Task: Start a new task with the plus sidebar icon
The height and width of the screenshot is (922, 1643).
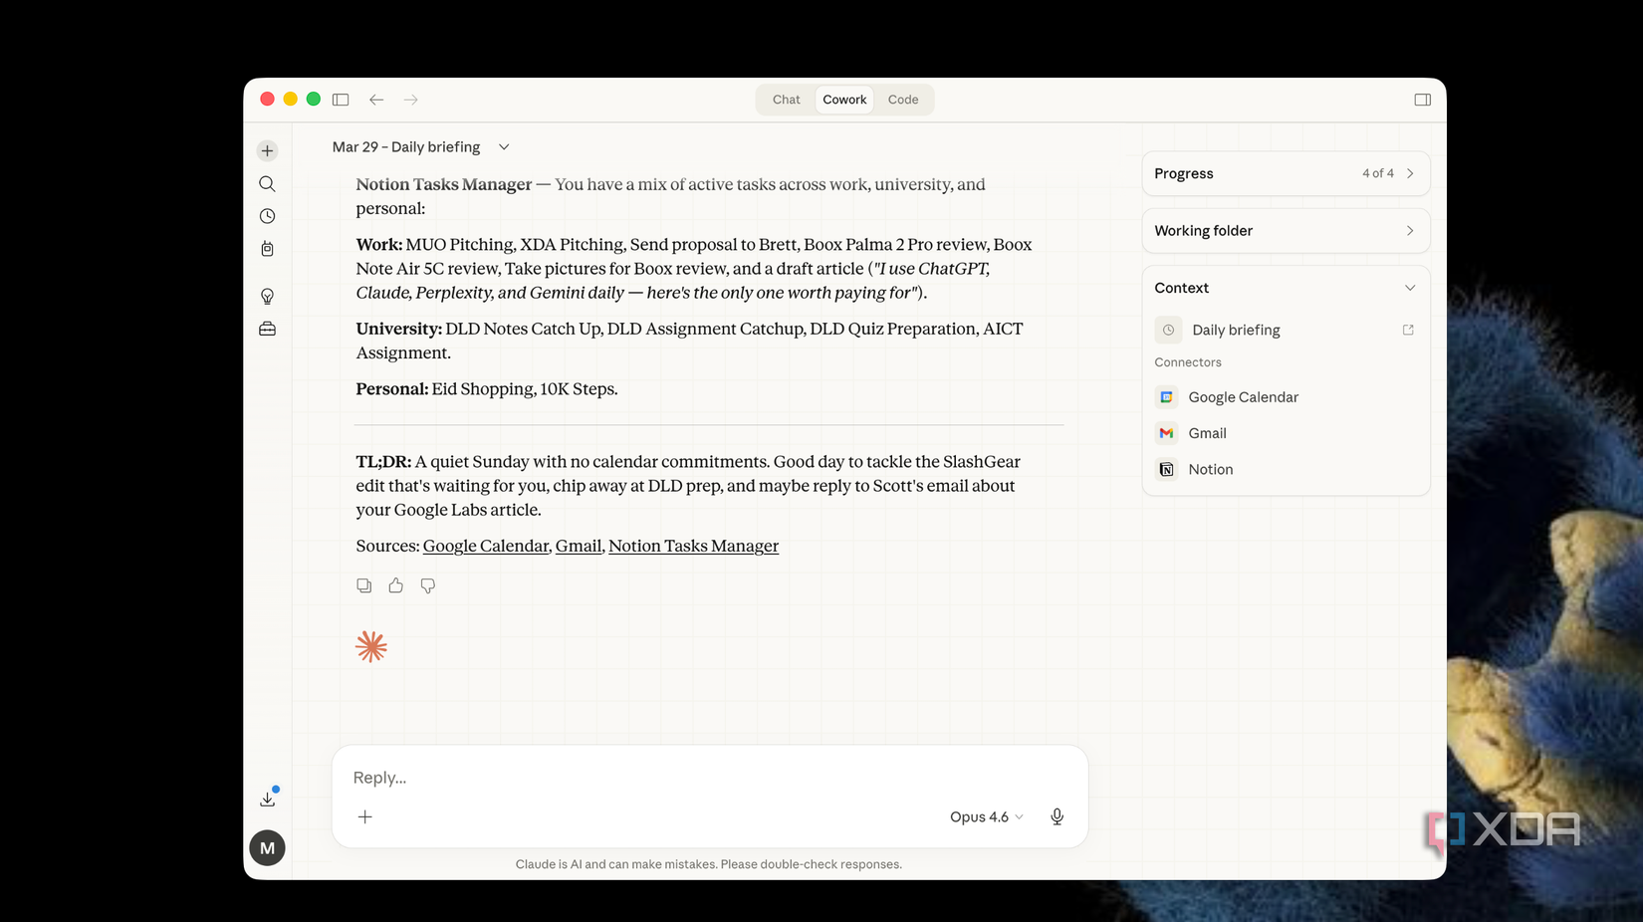Action: coord(267,151)
